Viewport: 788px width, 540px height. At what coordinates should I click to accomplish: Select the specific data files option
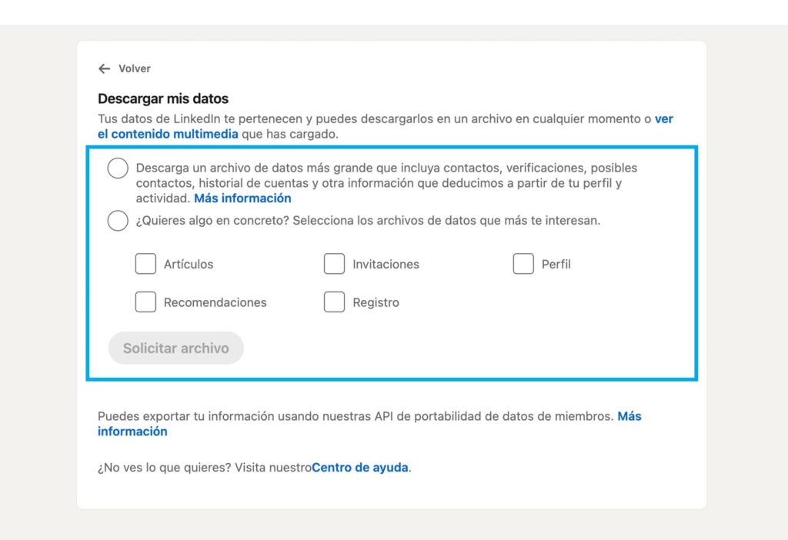coord(117,221)
